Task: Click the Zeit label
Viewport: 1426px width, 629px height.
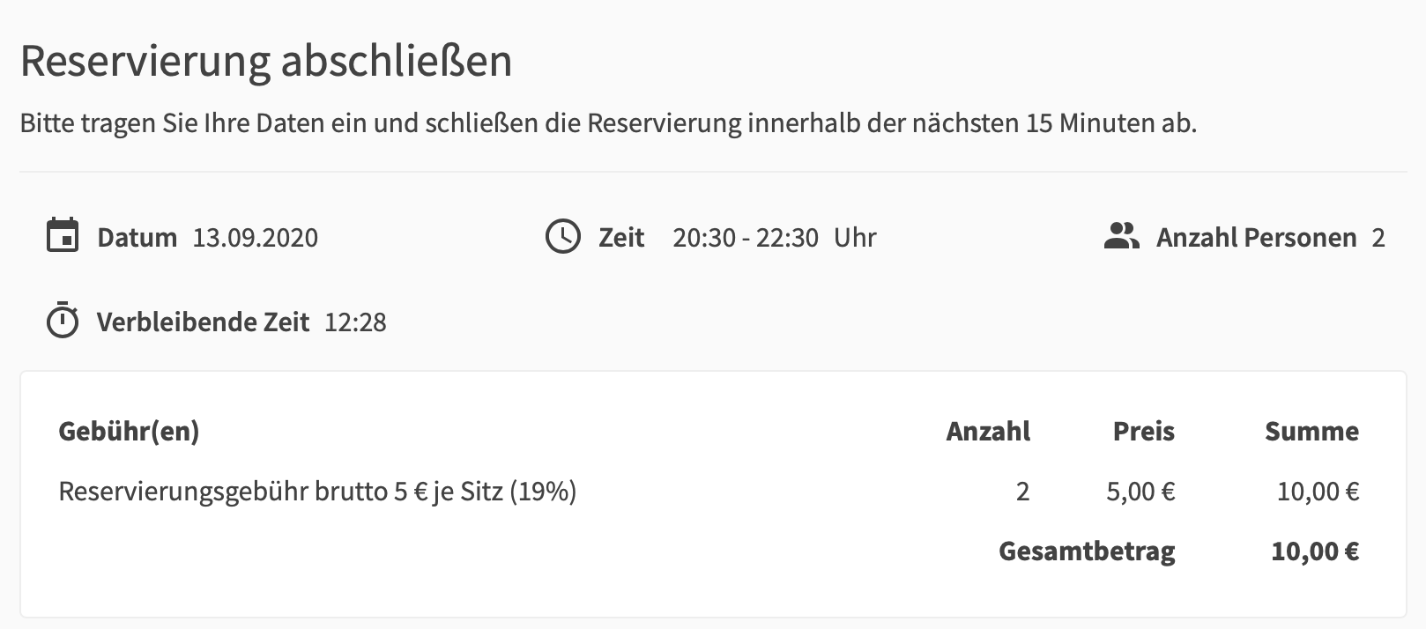Action: coord(621,238)
